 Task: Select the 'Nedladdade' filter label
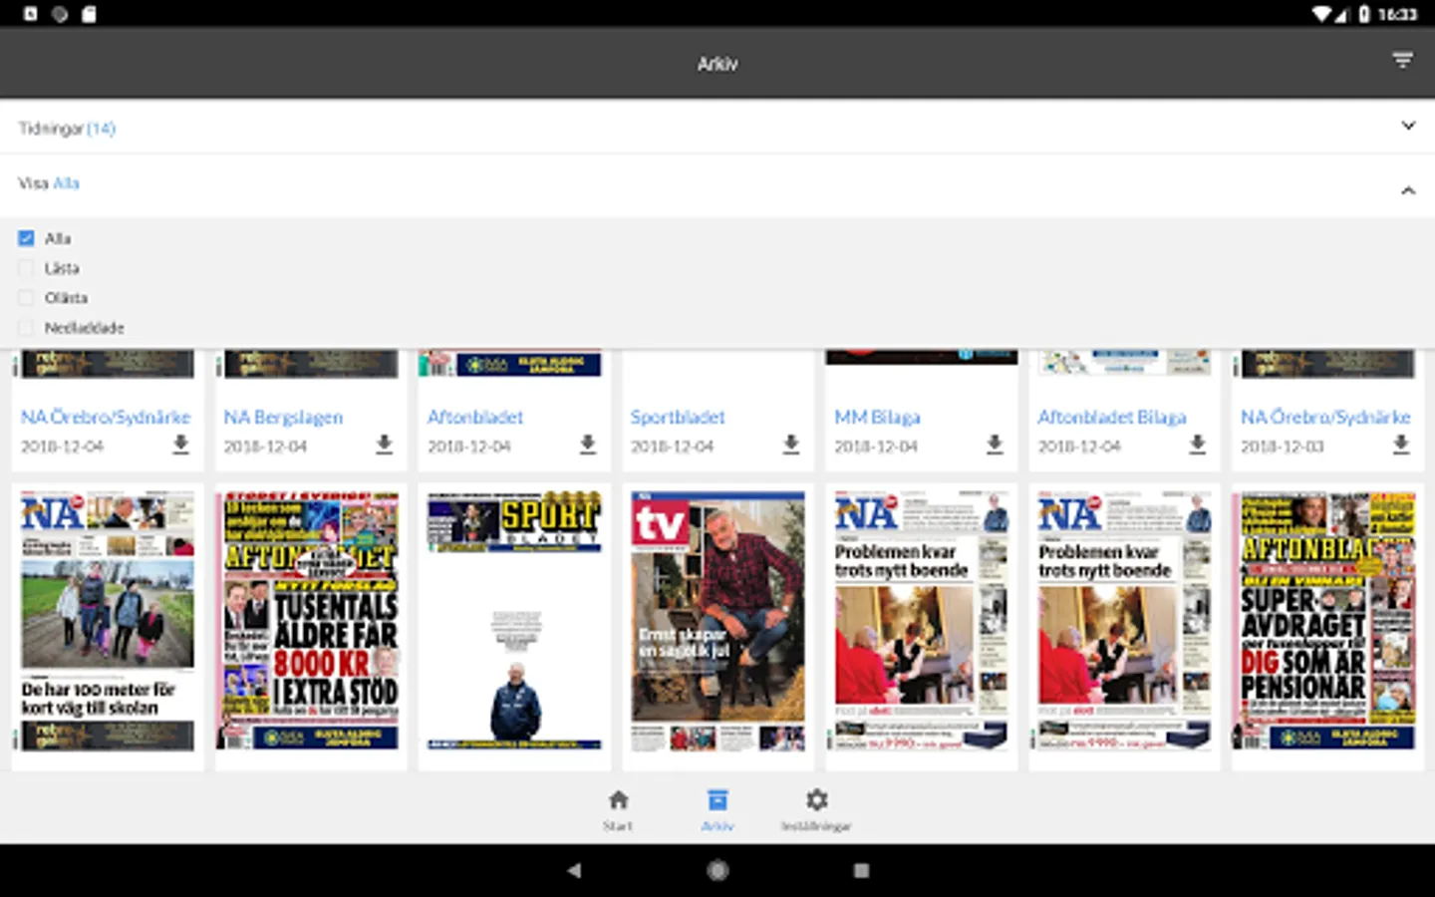[x=85, y=328]
